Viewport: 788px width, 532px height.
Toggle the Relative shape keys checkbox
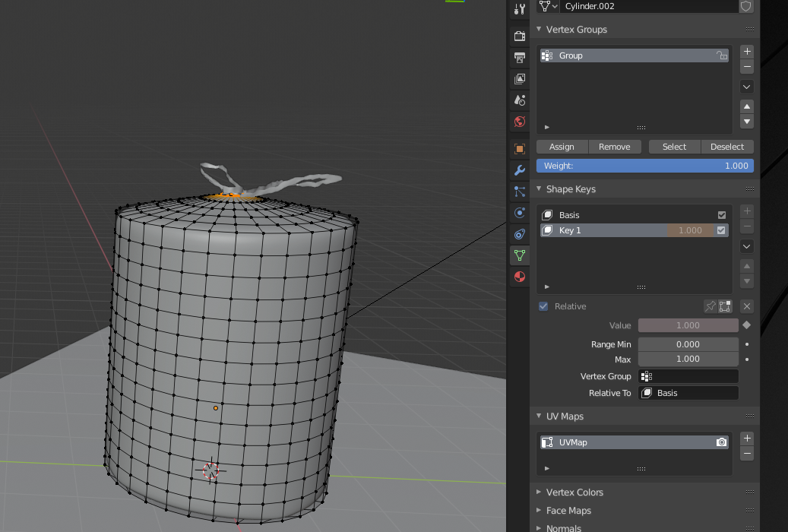click(x=543, y=306)
